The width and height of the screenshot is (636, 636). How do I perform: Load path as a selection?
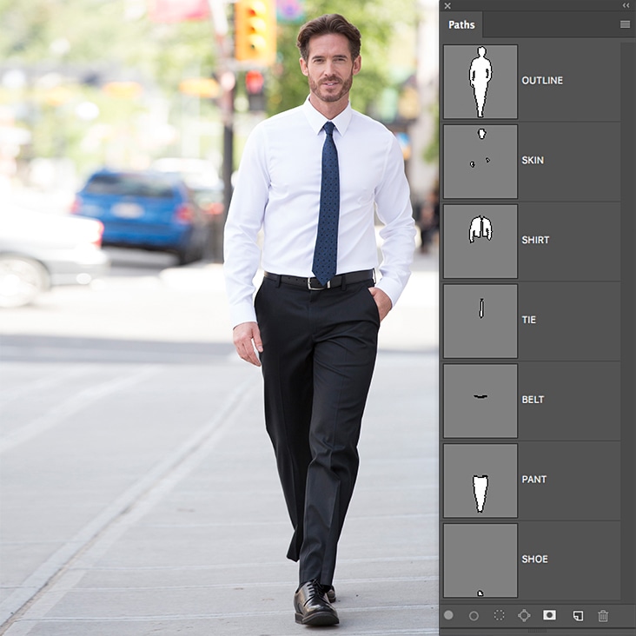click(x=499, y=615)
